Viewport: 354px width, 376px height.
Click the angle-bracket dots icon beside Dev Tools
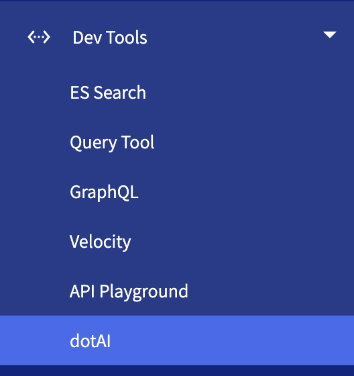click(39, 37)
